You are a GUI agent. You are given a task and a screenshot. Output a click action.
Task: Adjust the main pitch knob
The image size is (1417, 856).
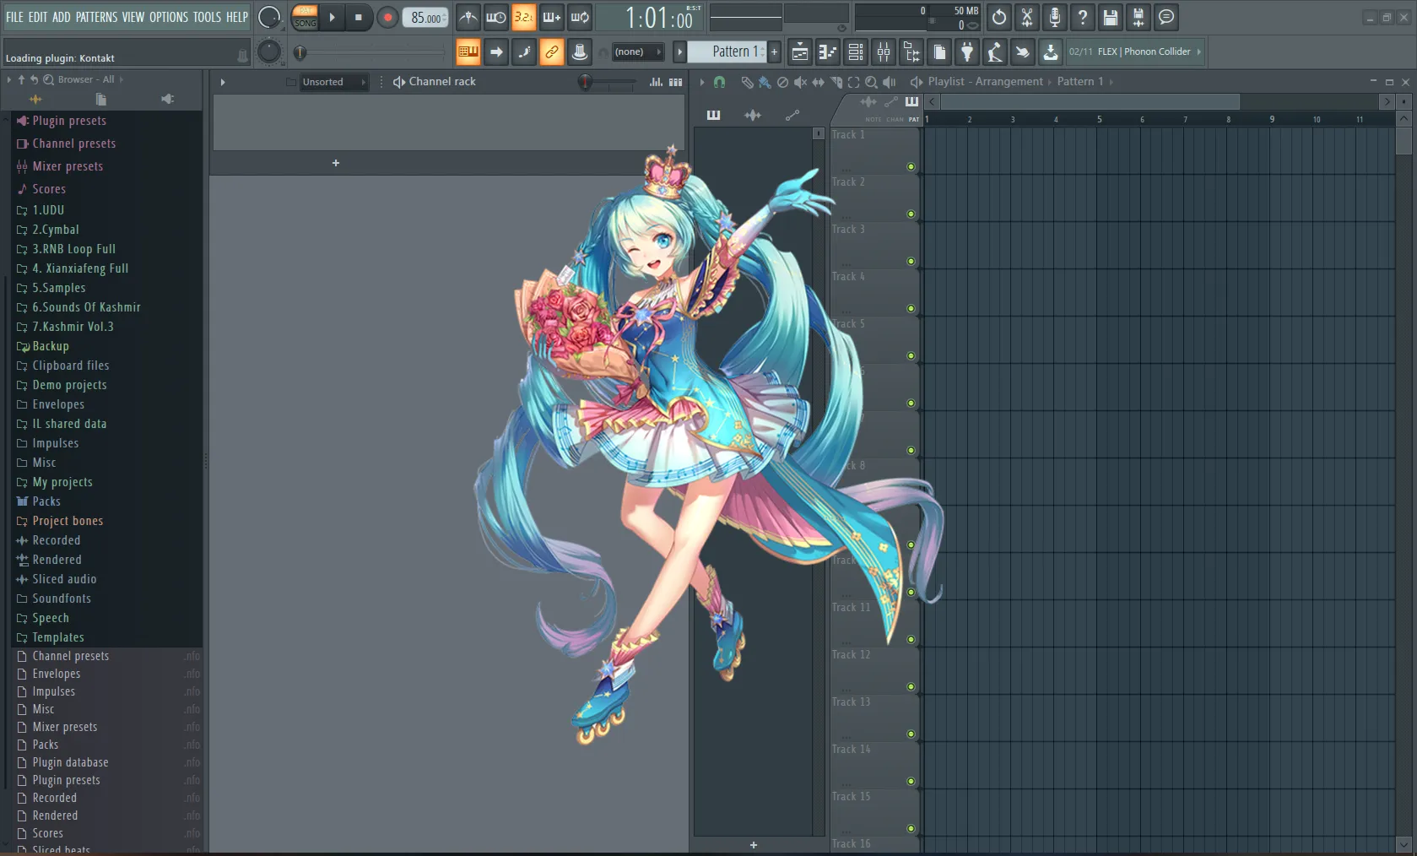[269, 52]
